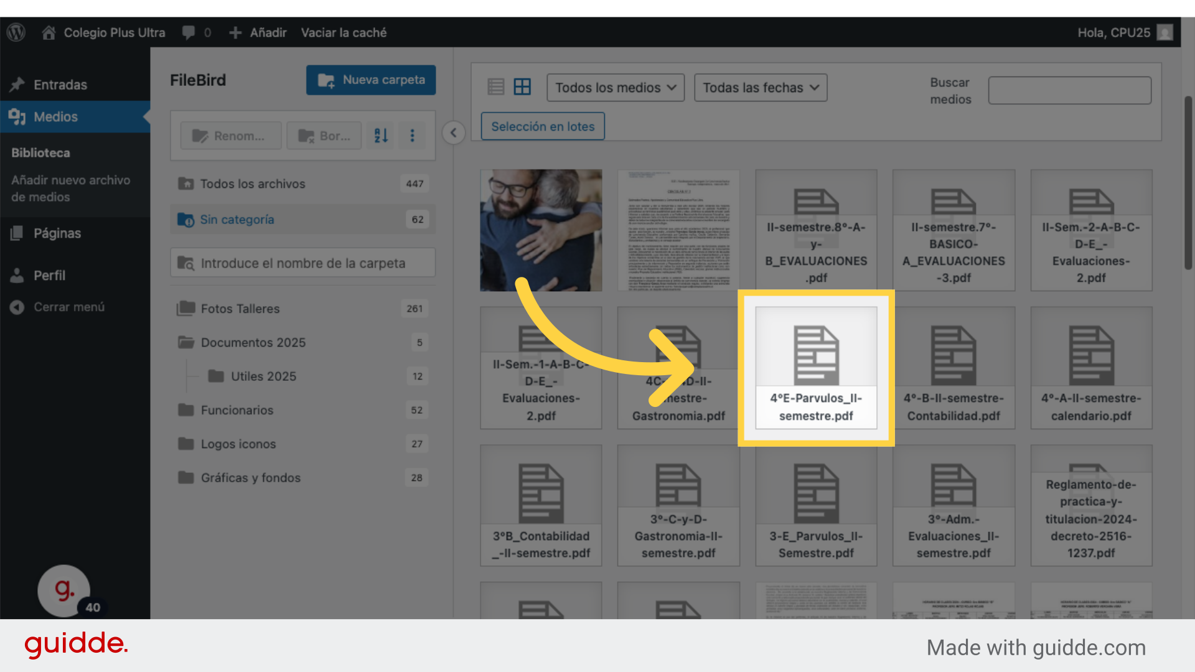Click the WordPress logo icon
Image resolution: width=1195 pixels, height=672 pixels.
pyautogui.click(x=16, y=32)
